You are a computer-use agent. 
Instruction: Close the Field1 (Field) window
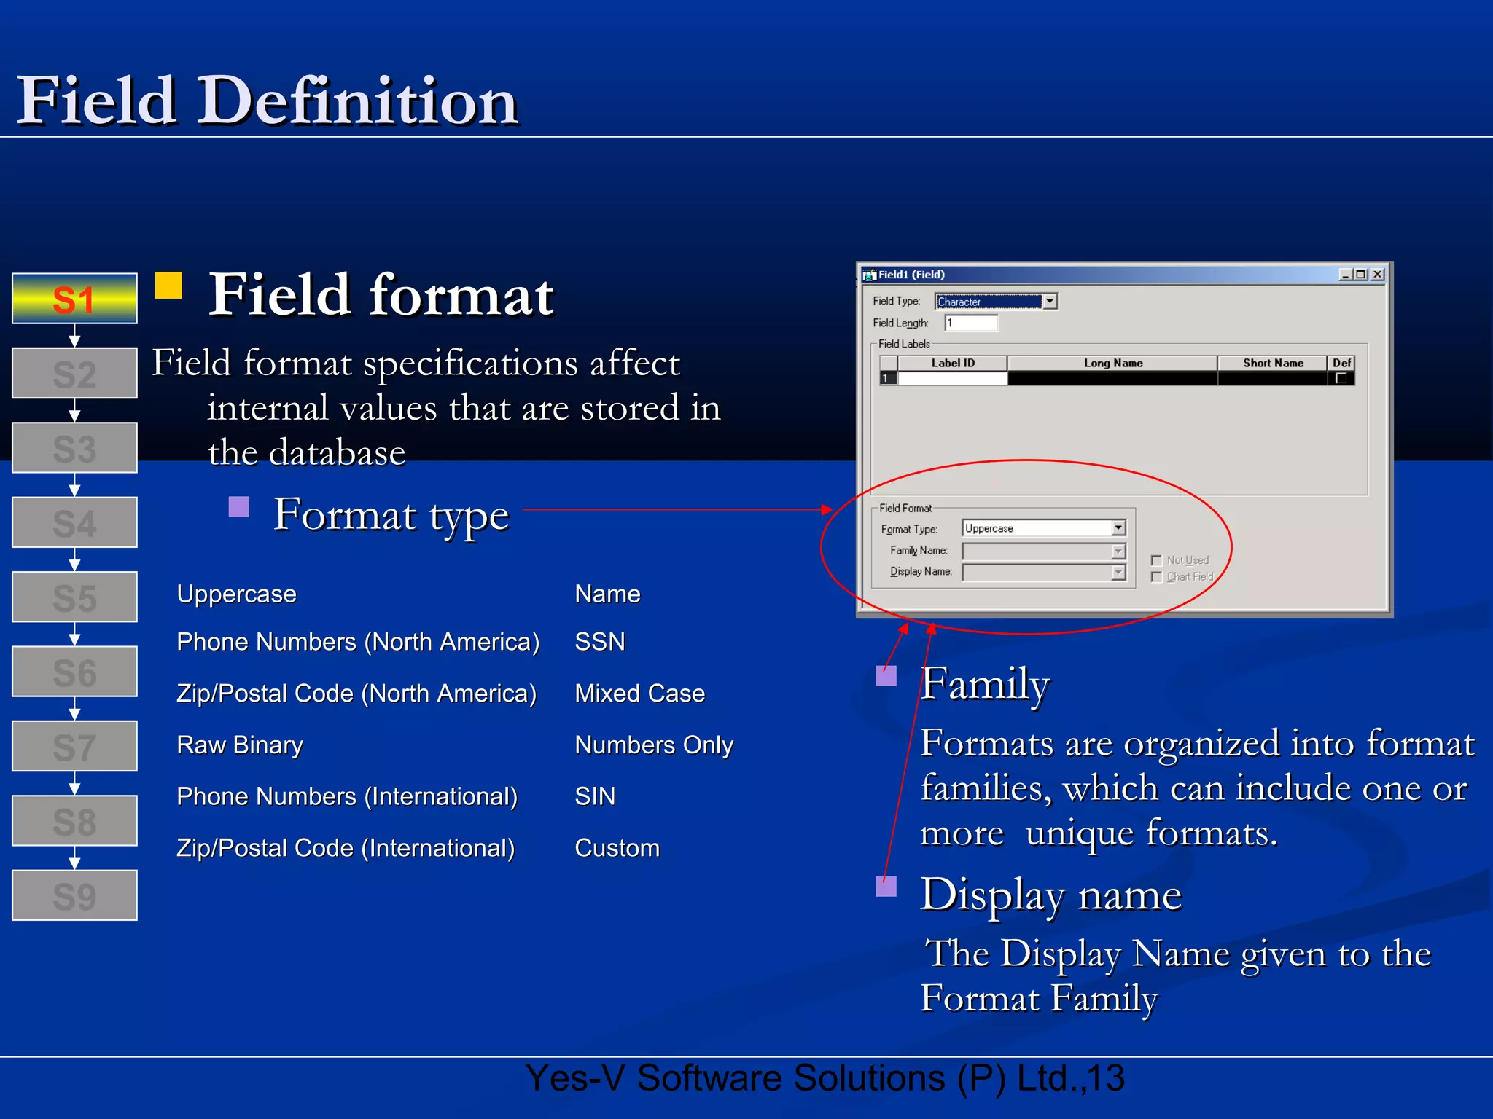1377,275
